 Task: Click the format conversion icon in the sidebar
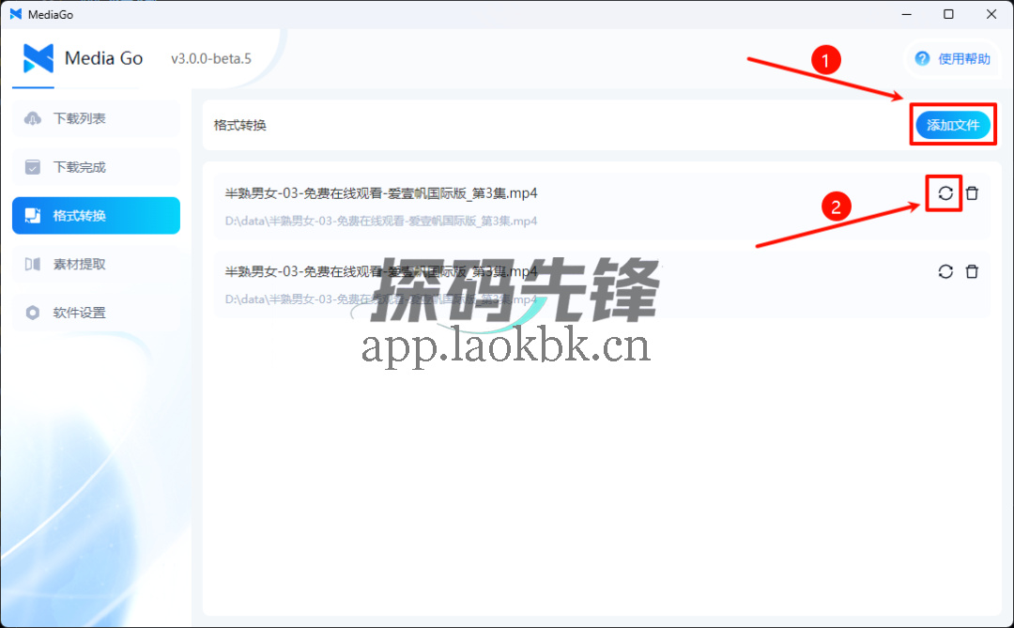tap(32, 215)
